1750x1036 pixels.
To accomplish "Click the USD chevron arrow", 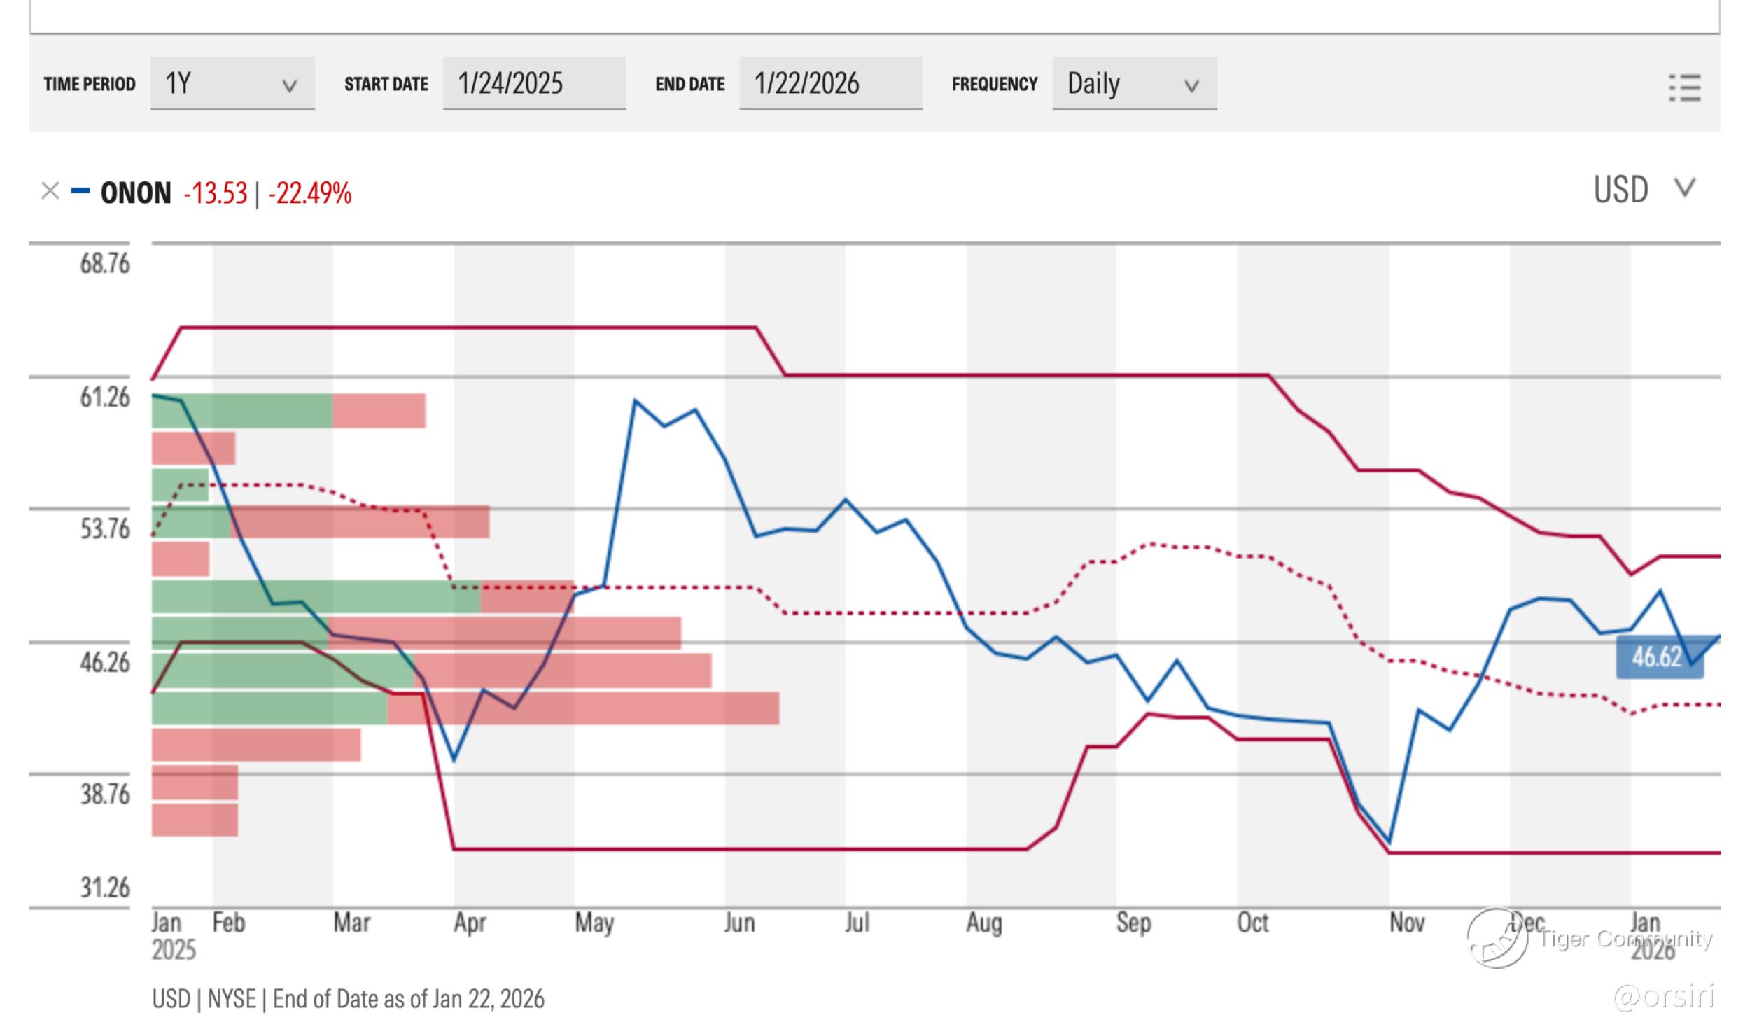I will point(1684,188).
